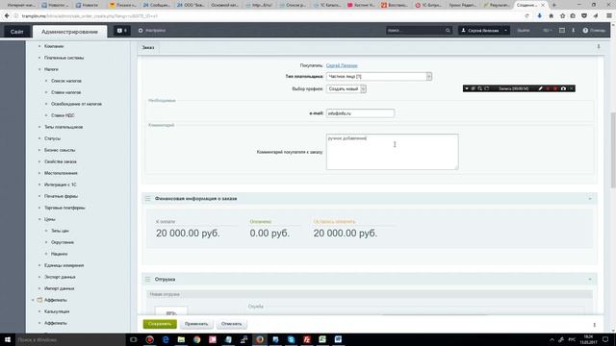The image size is (616, 346).
Task: Select the Заказ form tab
Action: point(148,47)
